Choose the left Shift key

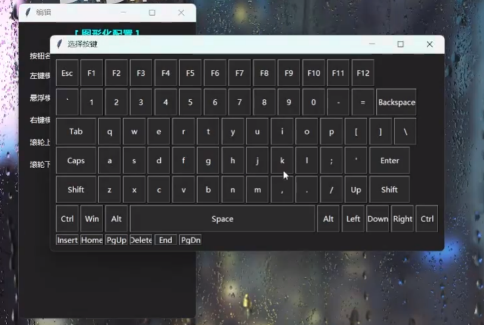click(x=76, y=190)
